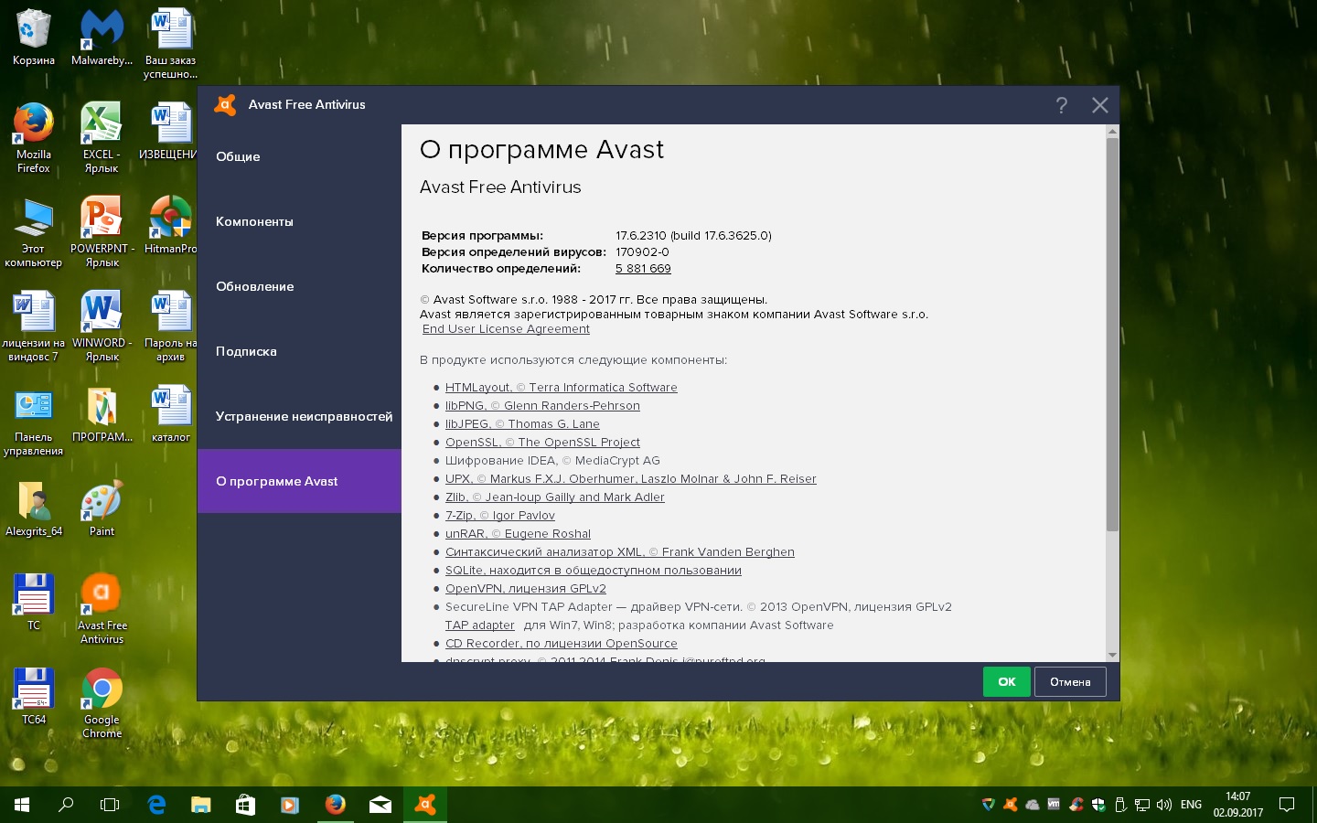The height and width of the screenshot is (823, 1317).
Task: Click the Отмена button
Action: point(1069,681)
